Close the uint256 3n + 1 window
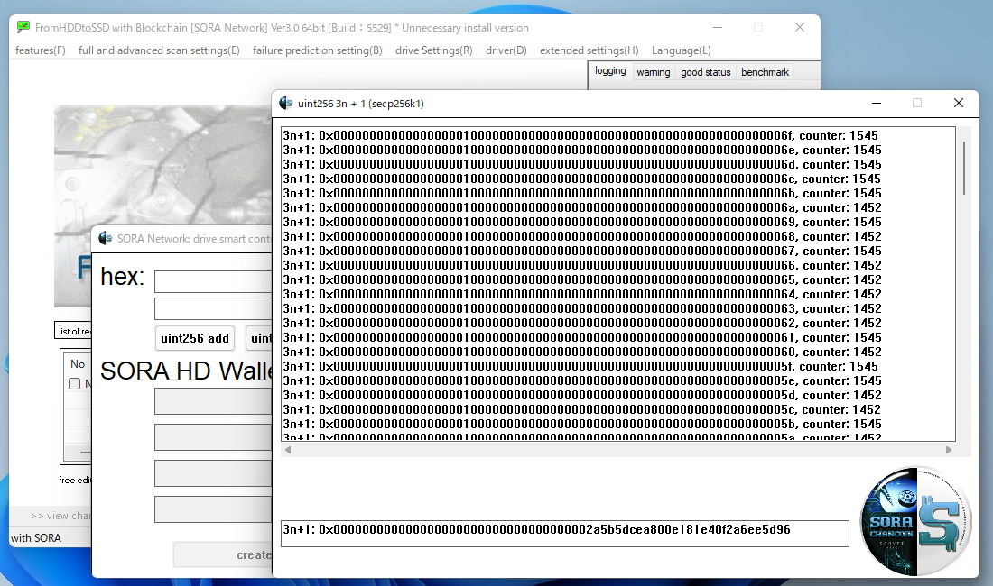 (959, 103)
